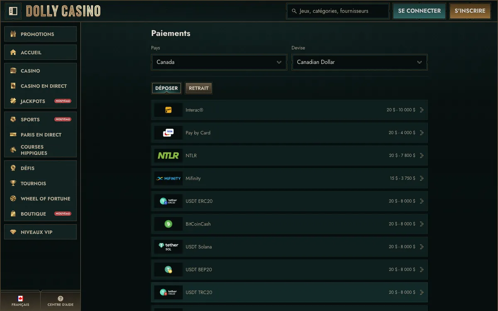
Task: Click the green NTLR logo
Action: [168, 155]
